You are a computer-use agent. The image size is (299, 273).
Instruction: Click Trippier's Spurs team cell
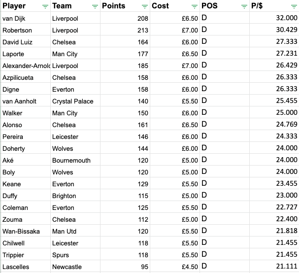(x=75, y=254)
